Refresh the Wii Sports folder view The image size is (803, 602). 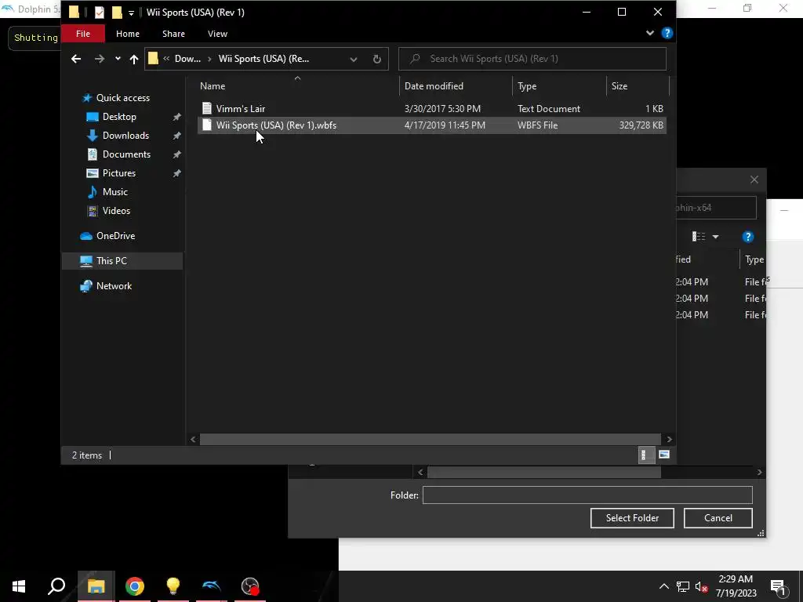pos(377,59)
